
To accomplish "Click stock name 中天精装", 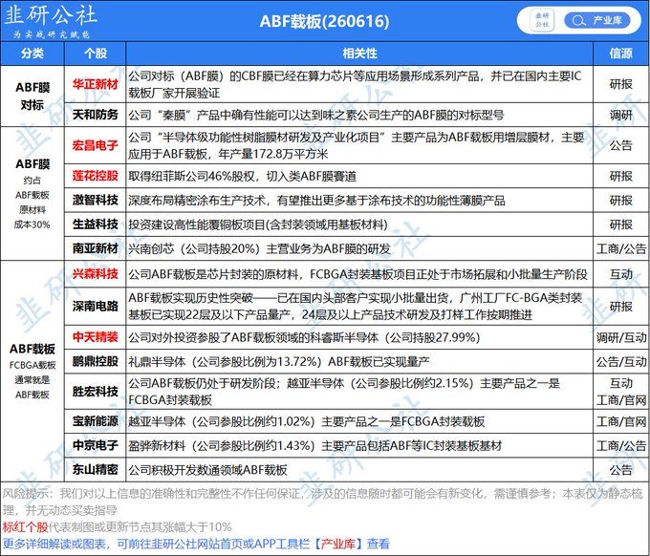I will click(x=96, y=337).
